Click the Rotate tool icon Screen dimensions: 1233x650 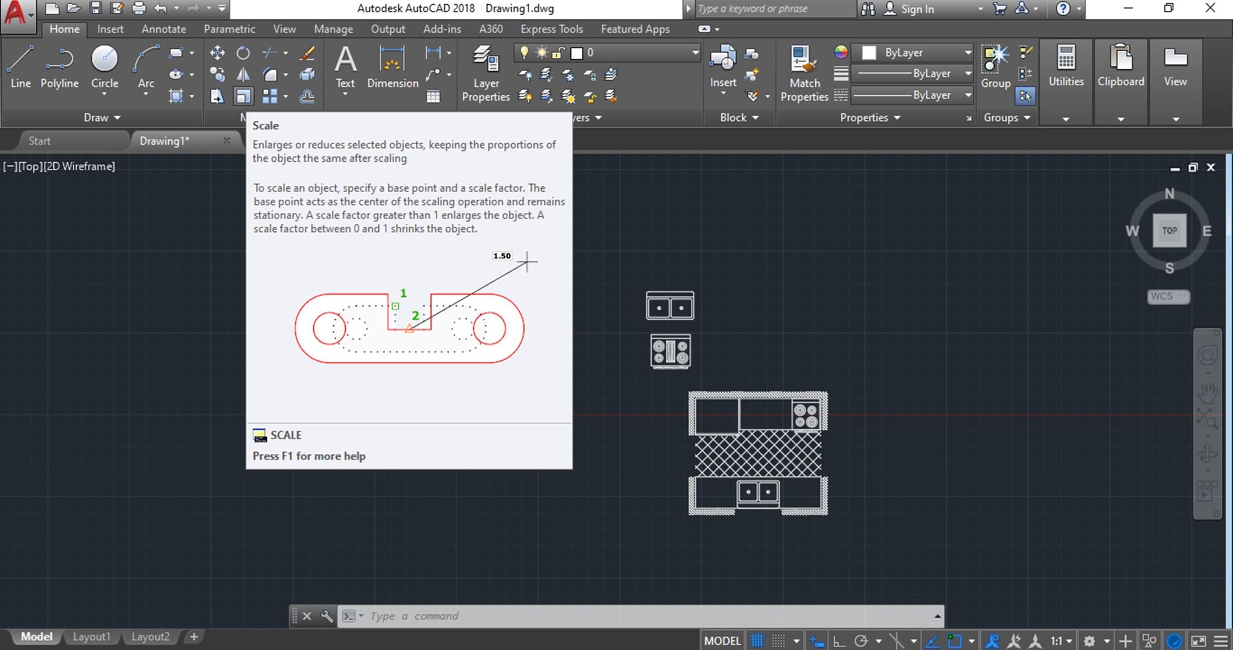click(243, 53)
